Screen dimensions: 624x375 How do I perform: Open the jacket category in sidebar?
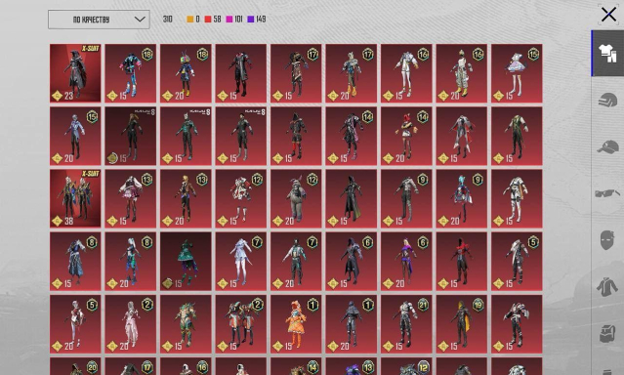coord(607,287)
